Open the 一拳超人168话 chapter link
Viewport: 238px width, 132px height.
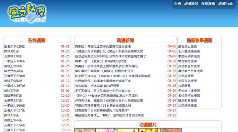pyautogui.click(x=14, y=61)
